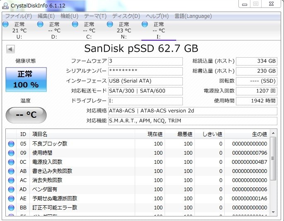Click status orb for attribute 05 row
Viewport: 284px width, 221px height.
tap(11, 144)
